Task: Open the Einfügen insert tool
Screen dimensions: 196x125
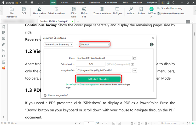Action: (117, 11)
